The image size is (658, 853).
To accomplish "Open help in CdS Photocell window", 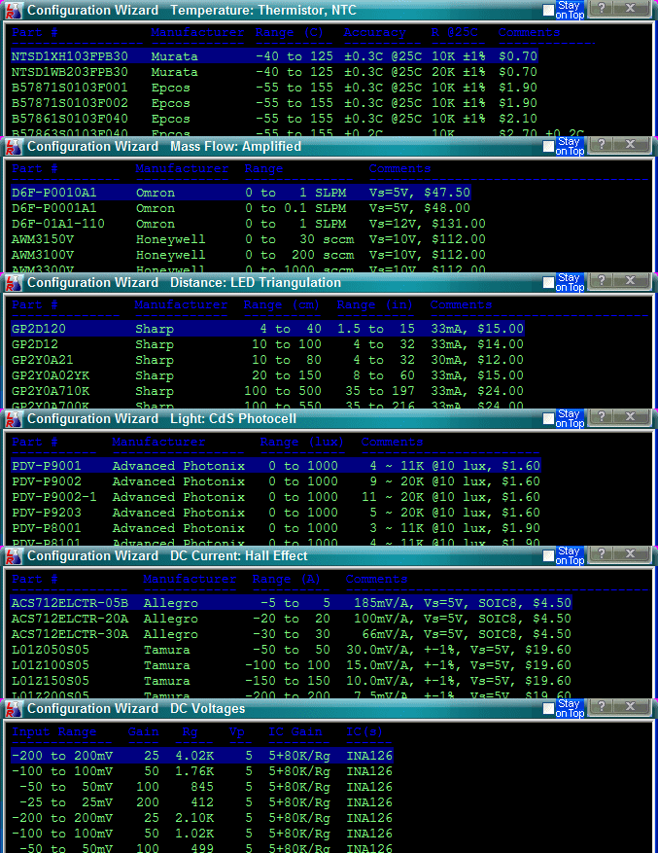I will (602, 416).
